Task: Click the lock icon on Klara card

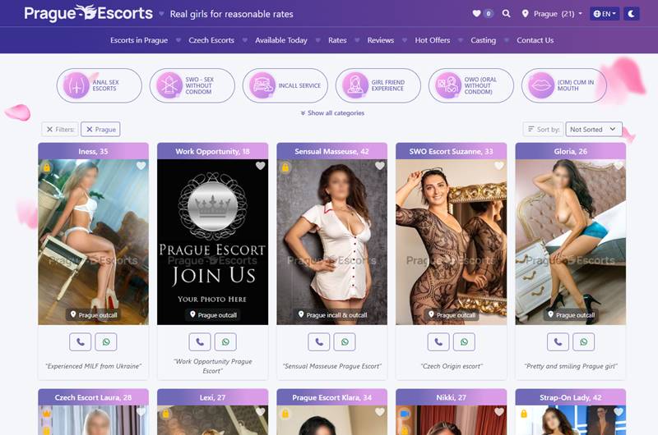Action: (285, 414)
